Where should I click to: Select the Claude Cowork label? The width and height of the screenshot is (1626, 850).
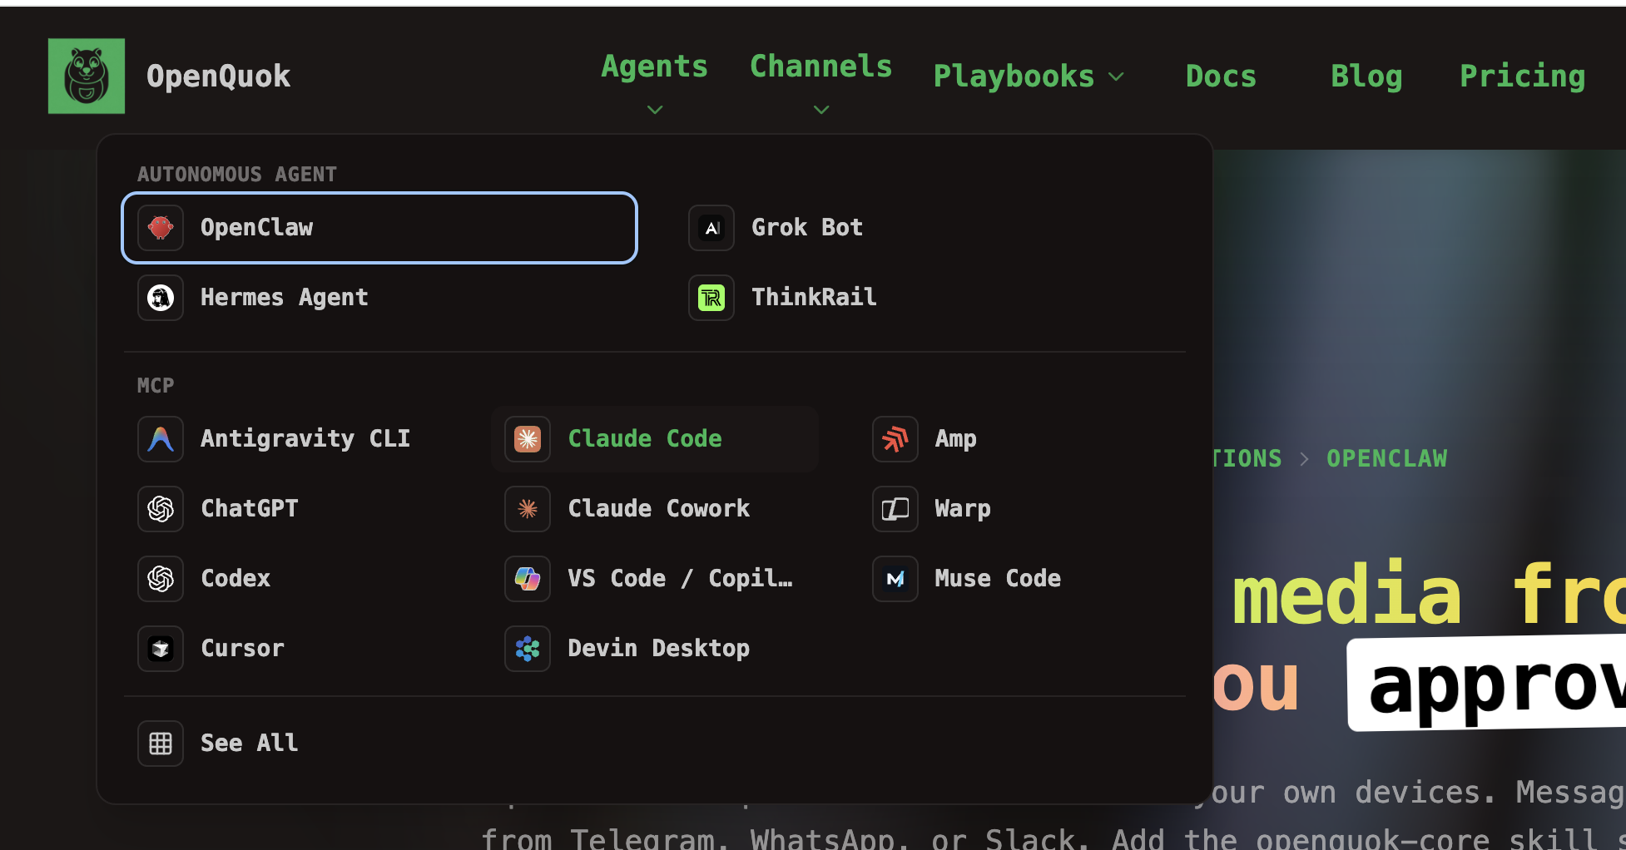coord(659,509)
